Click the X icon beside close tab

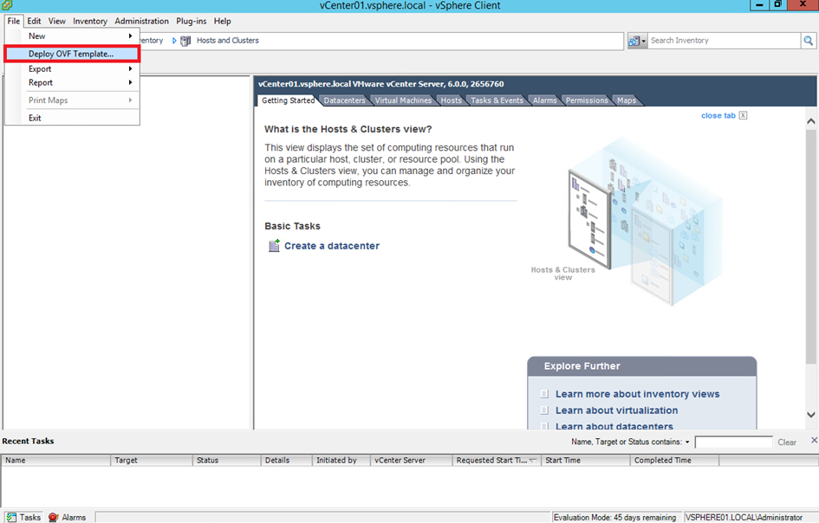pos(743,115)
